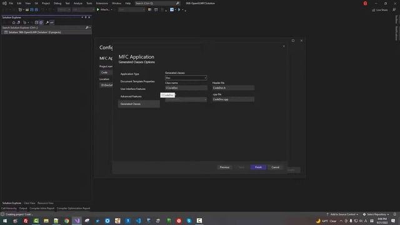Click Preview Selected Items icon
400x225 pixels.
(52, 22)
